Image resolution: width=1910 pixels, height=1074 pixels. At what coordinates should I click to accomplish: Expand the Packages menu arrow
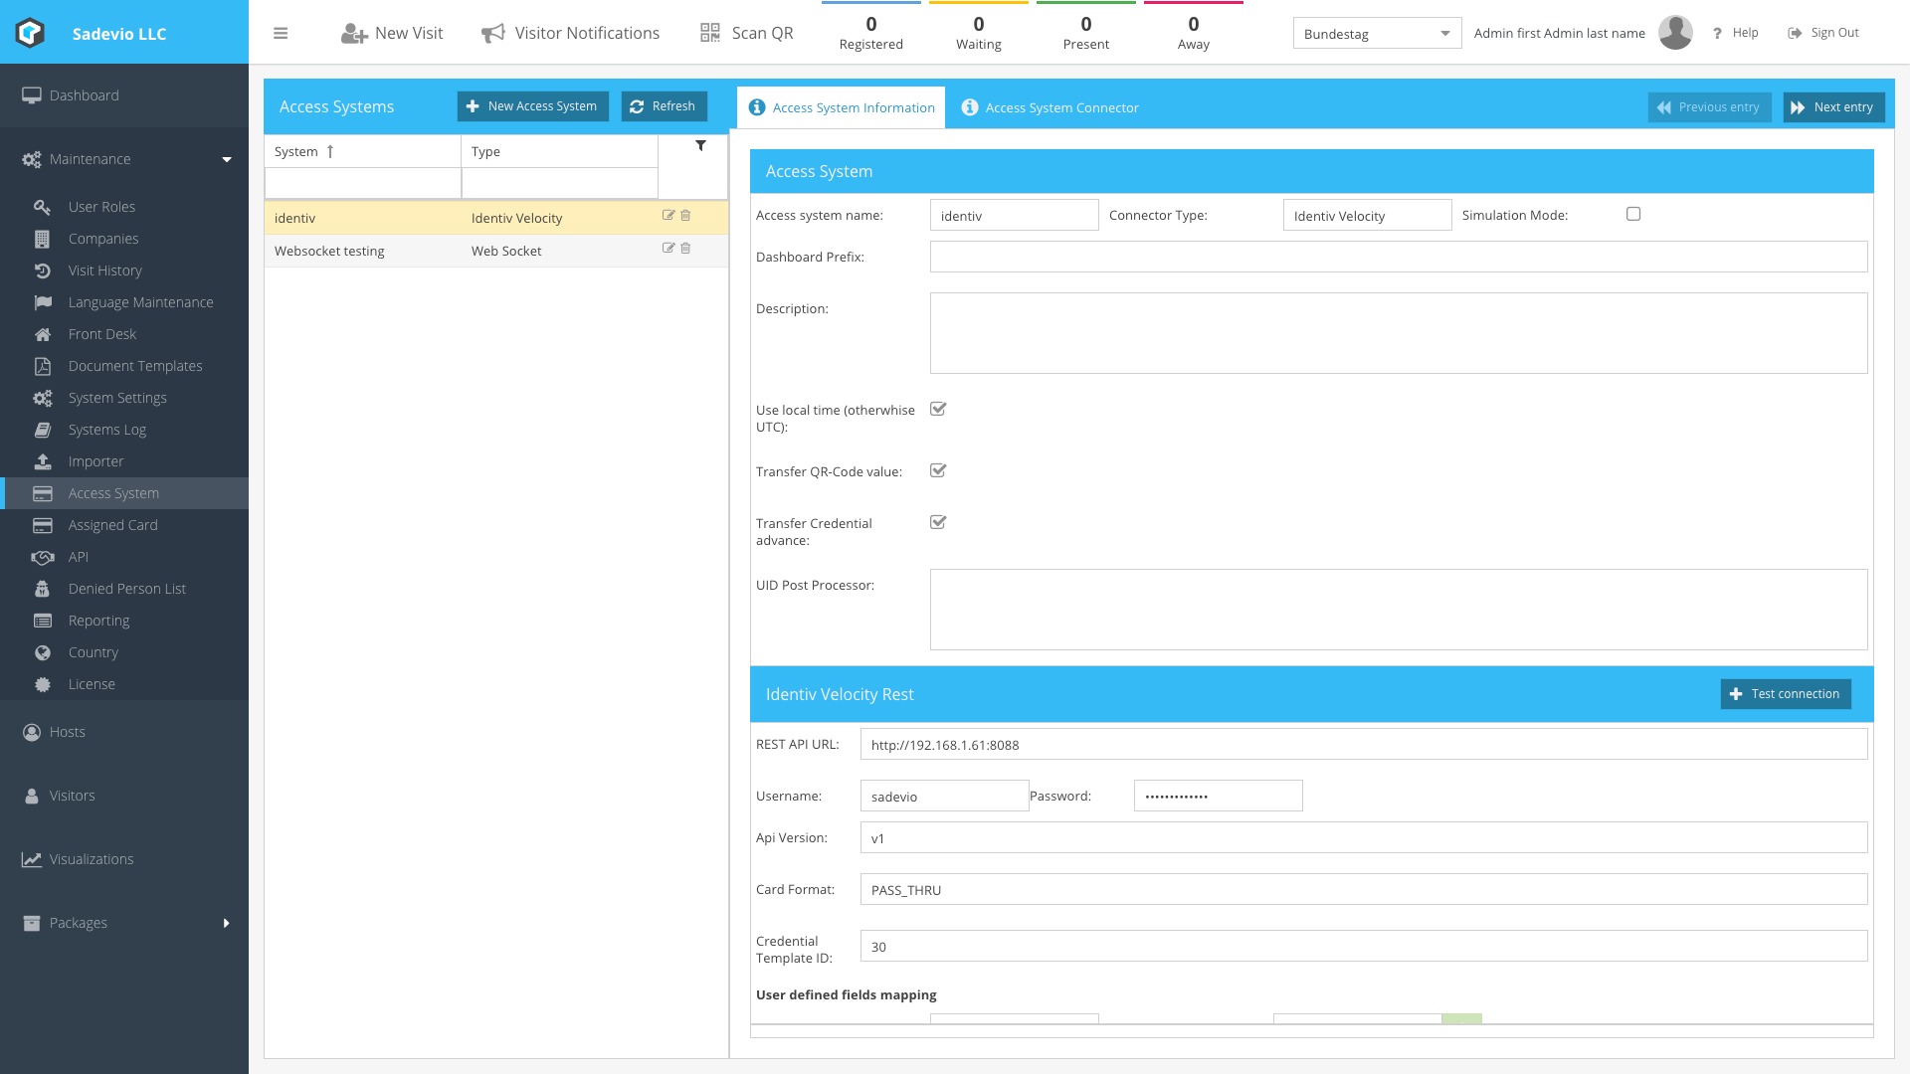click(x=227, y=923)
